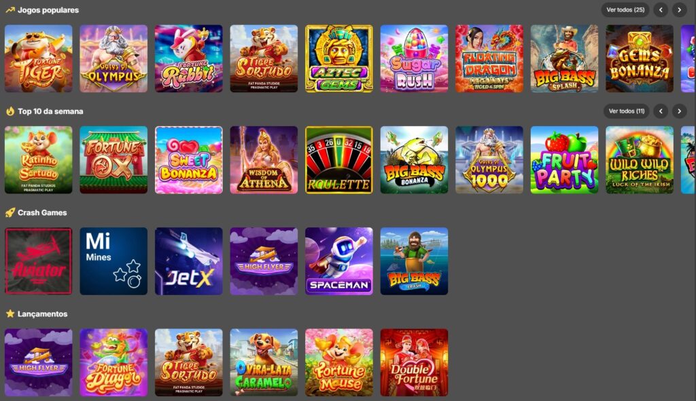Open the Spaceman game
The width and height of the screenshot is (696, 401).
tap(339, 261)
